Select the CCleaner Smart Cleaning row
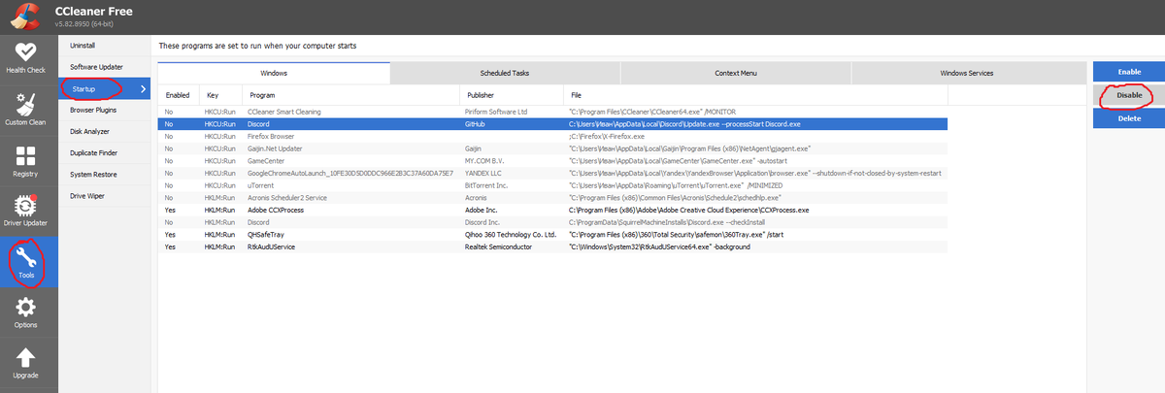The height and width of the screenshot is (393, 1165). tap(552, 112)
